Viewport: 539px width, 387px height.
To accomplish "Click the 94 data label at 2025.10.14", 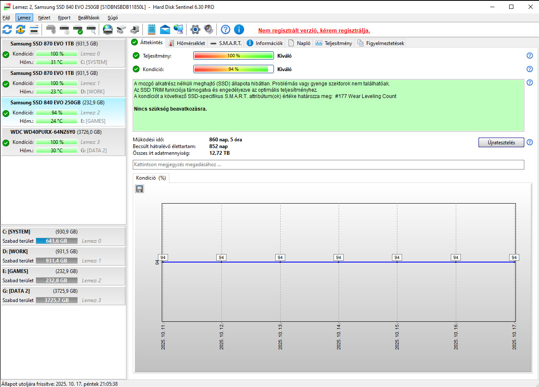I will coord(339,257).
